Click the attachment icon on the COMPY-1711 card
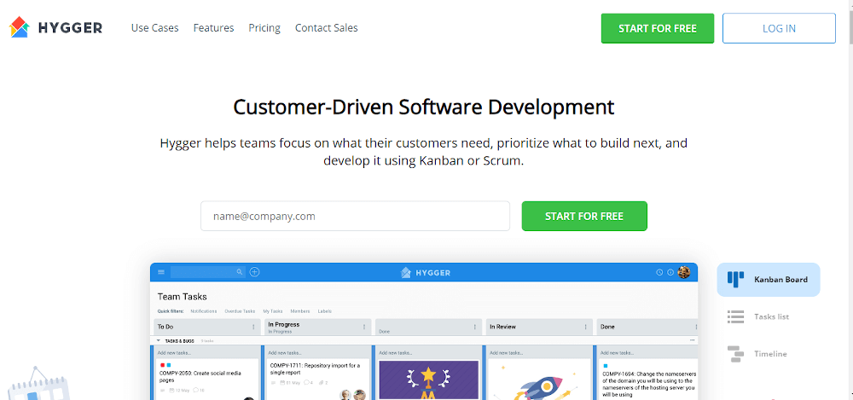Screen dimensions: 853x400 (322, 383)
